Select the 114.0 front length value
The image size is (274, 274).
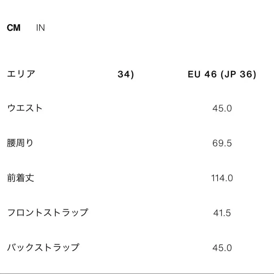point(223,178)
